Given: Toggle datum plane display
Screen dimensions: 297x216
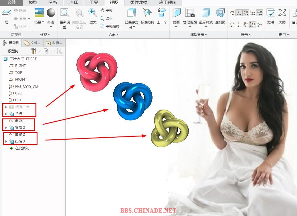Looking at the screenshot, I should (x=232, y=13).
